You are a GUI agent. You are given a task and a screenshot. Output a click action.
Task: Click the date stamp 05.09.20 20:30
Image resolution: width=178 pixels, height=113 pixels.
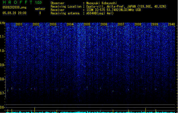point(14,13)
